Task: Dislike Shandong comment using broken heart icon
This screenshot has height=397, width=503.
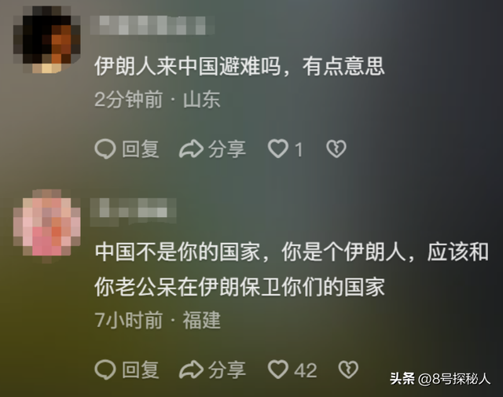Action: click(x=336, y=149)
